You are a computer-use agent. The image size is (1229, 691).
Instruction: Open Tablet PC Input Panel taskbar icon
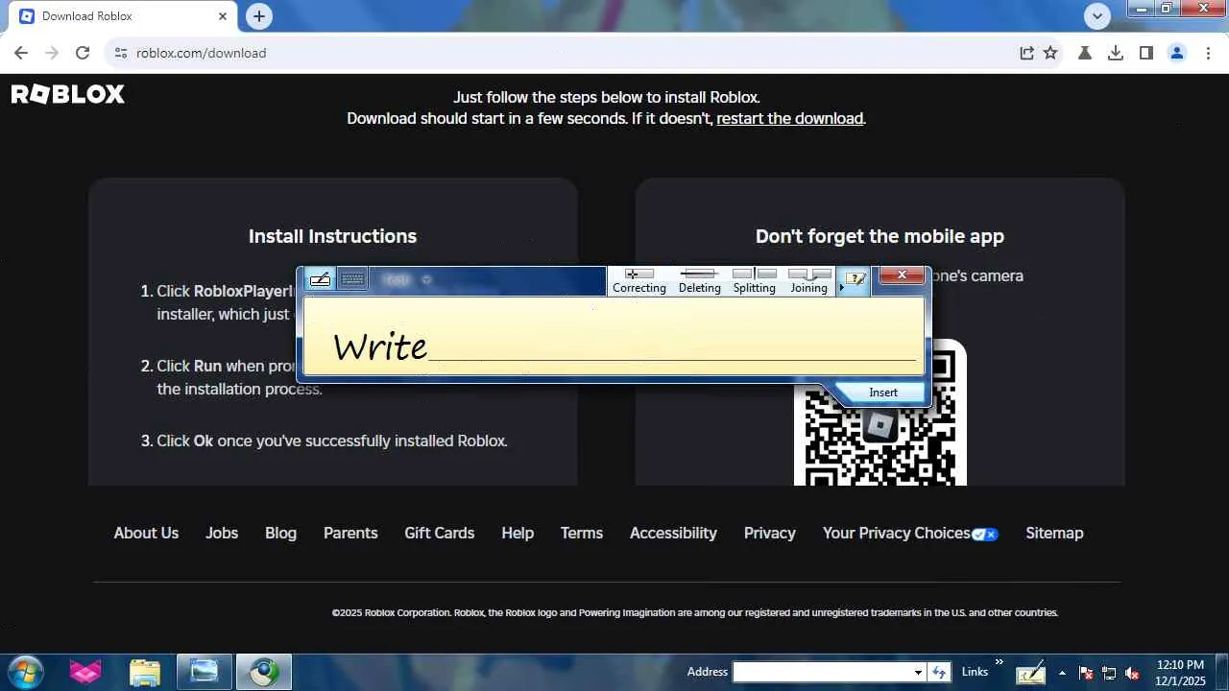1030,672
